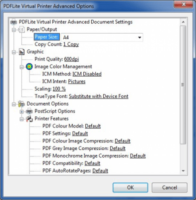The width and height of the screenshot is (196, 200).
Task: Open the Paper Size A4 dropdown
Action: pos(102,37)
